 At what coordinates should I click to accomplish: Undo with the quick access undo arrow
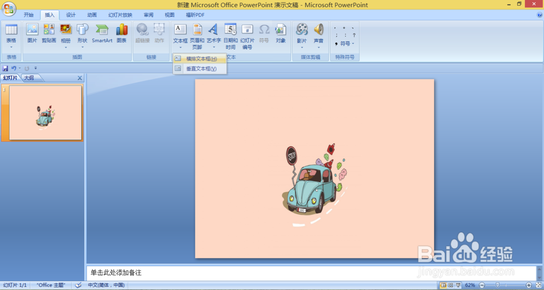(14, 68)
